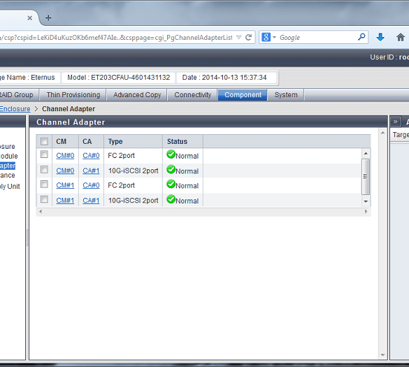
Task: Check the CM#0 CA#1 10G-iSCSI row
Action: tap(44, 170)
